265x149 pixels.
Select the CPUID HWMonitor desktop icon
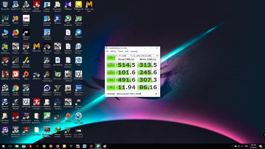(36, 7)
